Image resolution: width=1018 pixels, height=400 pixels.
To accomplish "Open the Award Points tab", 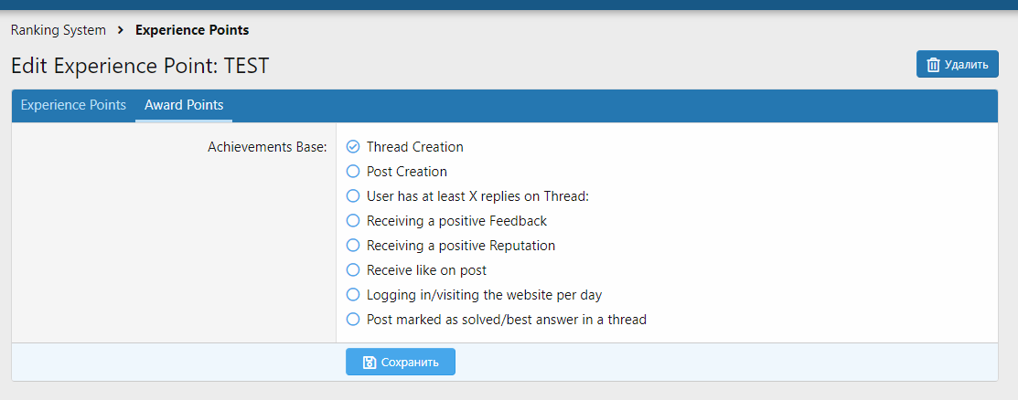I will [184, 105].
